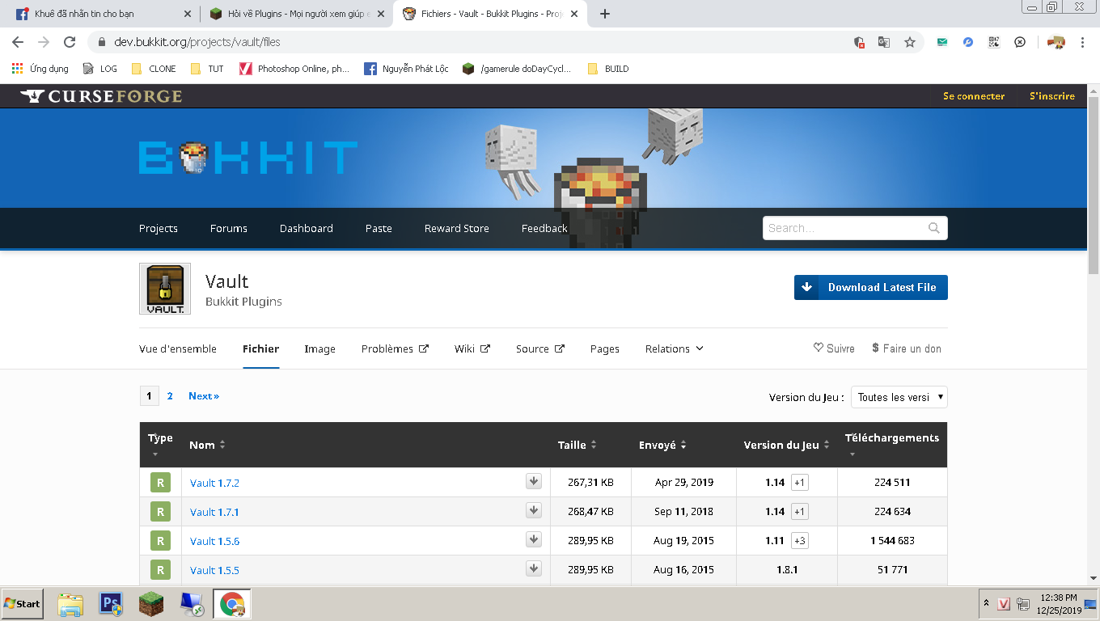Open the Wiki external tab

472,349
